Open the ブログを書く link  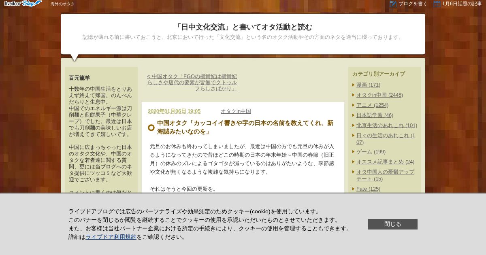coord(413,4)
